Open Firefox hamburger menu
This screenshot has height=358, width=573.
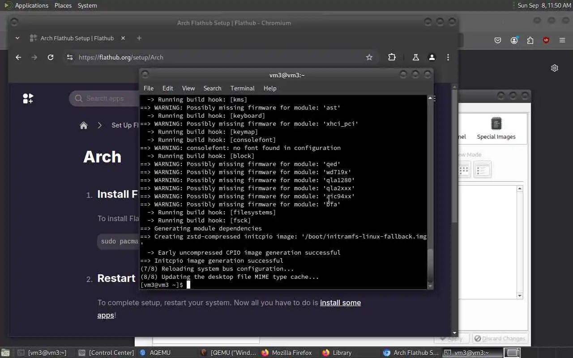pos(562,40)
